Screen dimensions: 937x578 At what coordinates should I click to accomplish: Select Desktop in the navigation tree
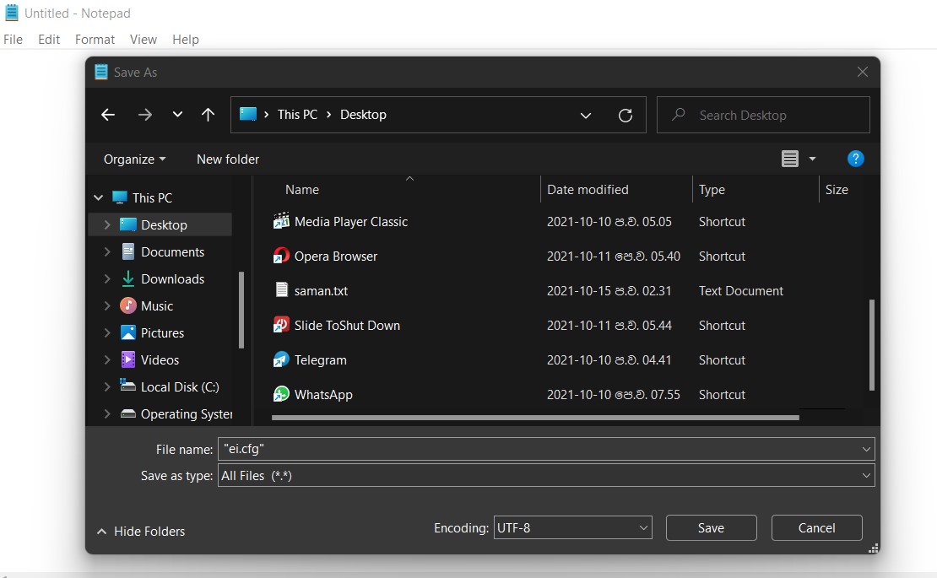click(x=164, y=225)
